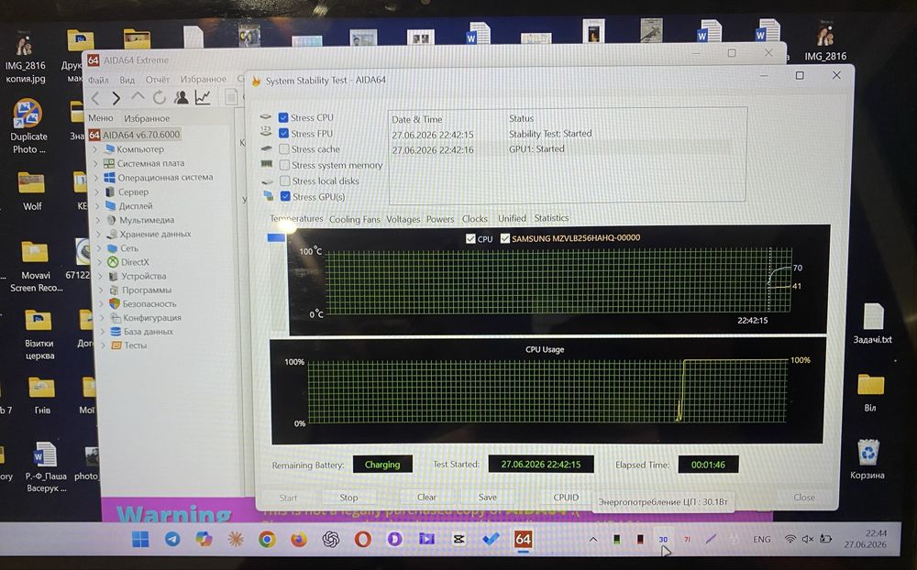Expand the Системная плата tree node

point(95,164)
